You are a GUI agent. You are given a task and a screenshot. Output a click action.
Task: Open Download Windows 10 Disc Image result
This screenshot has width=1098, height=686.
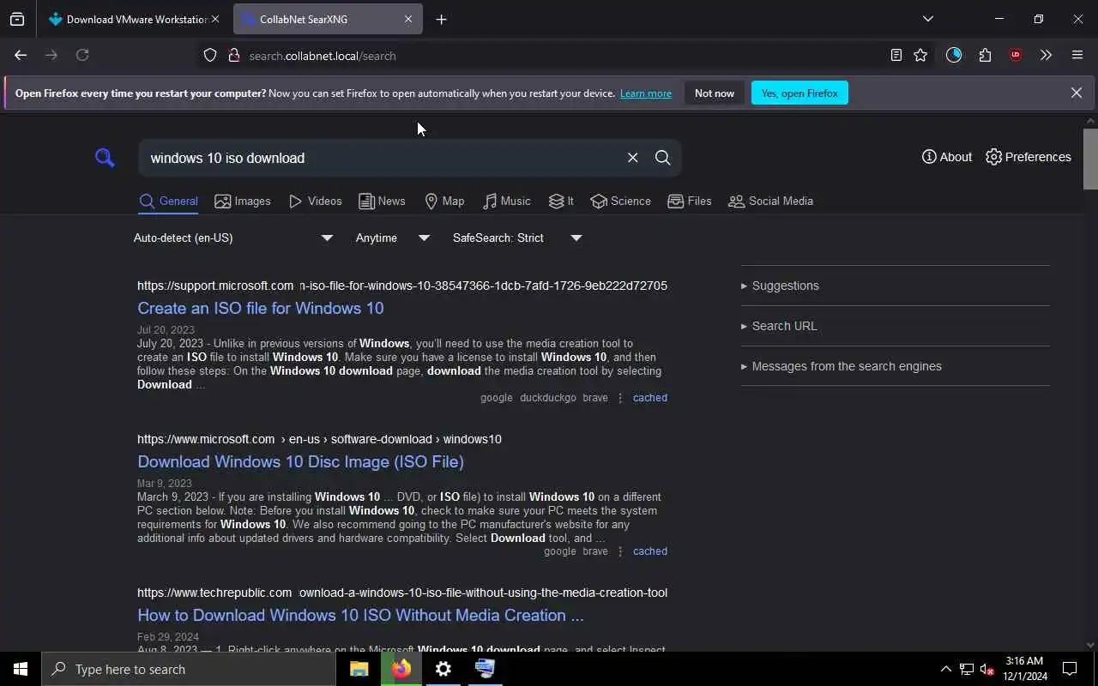coord(300,461)
